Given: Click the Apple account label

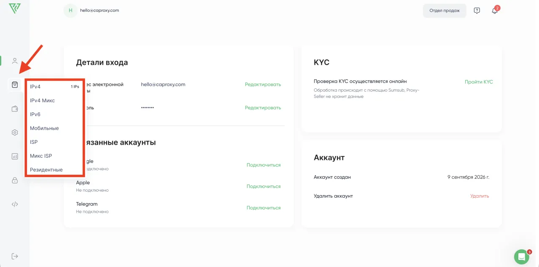Looking at the screenshot, I should click(x=83, y=183).
